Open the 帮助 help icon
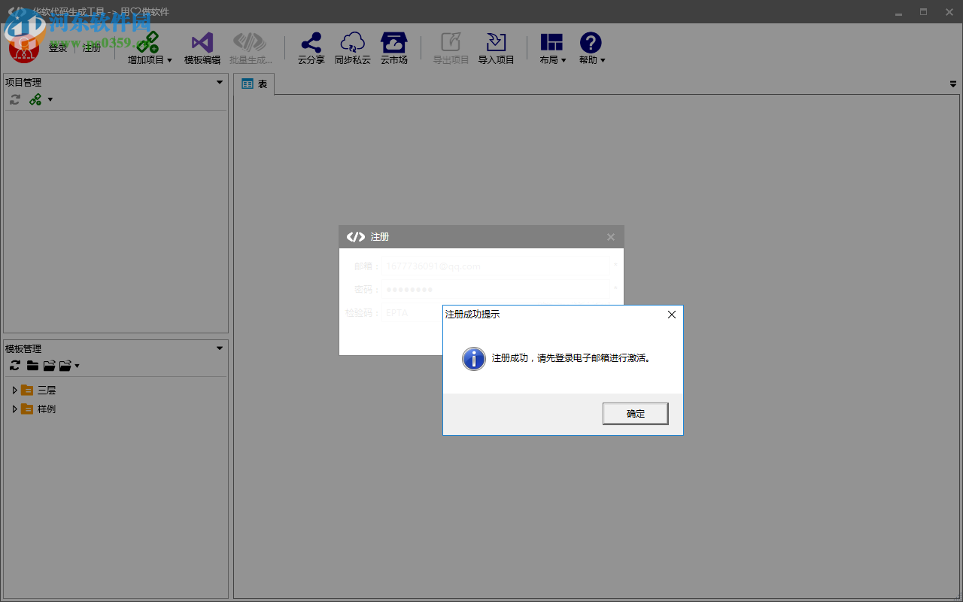 pos(591,42)
